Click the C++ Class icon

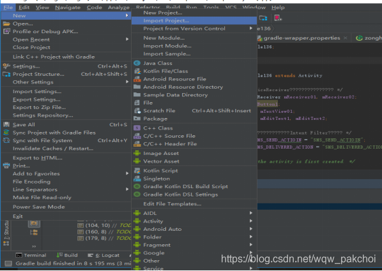pyautogui.click(x=137, y=128)
